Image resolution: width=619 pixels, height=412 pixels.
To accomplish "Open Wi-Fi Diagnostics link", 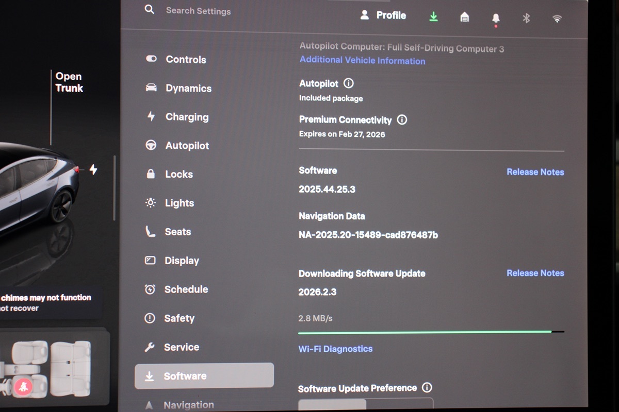I will coord(335,349).
